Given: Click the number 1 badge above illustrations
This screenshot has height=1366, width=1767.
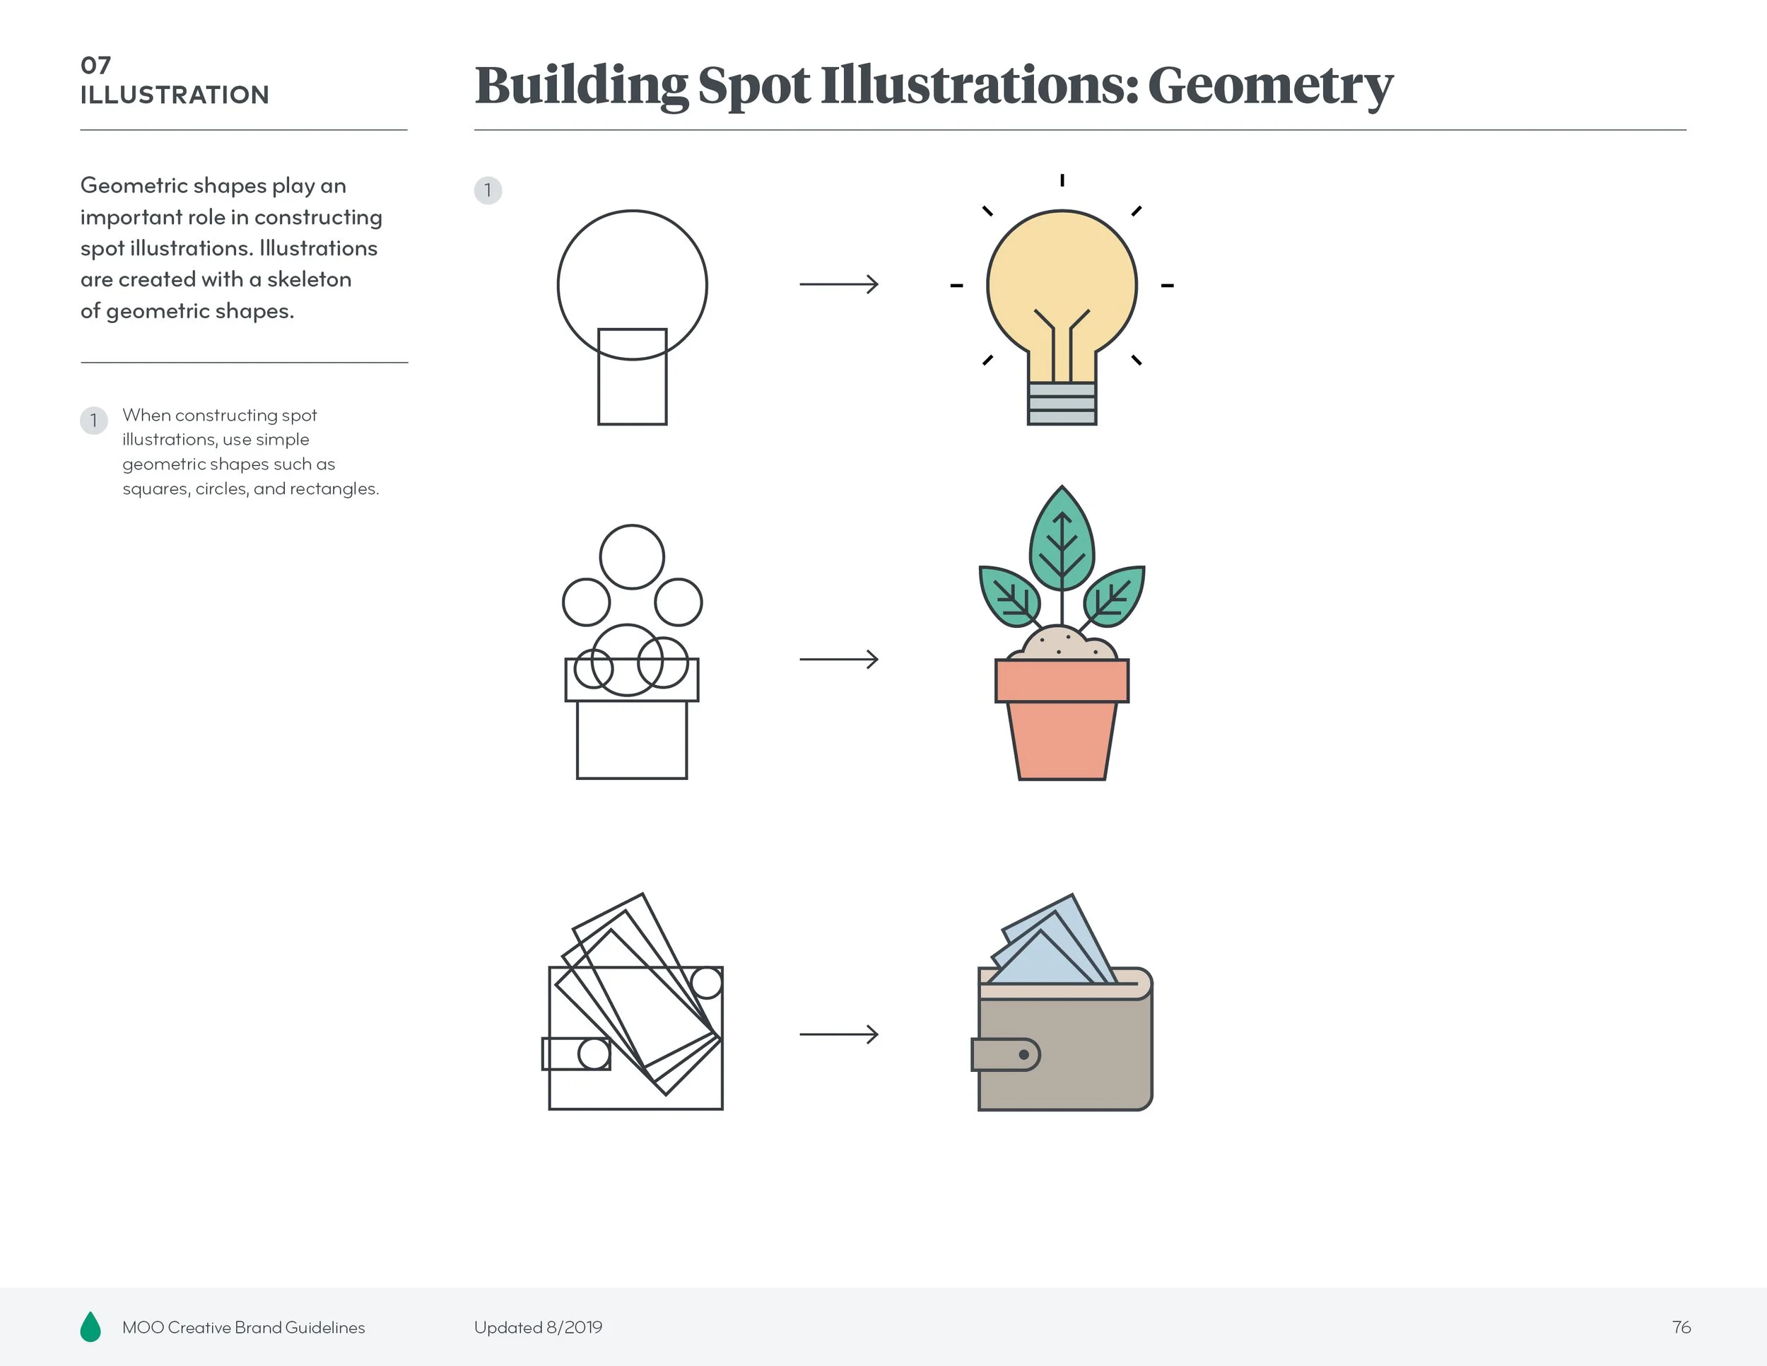Looking at the screenshot, I should click(x=488, y=190).
